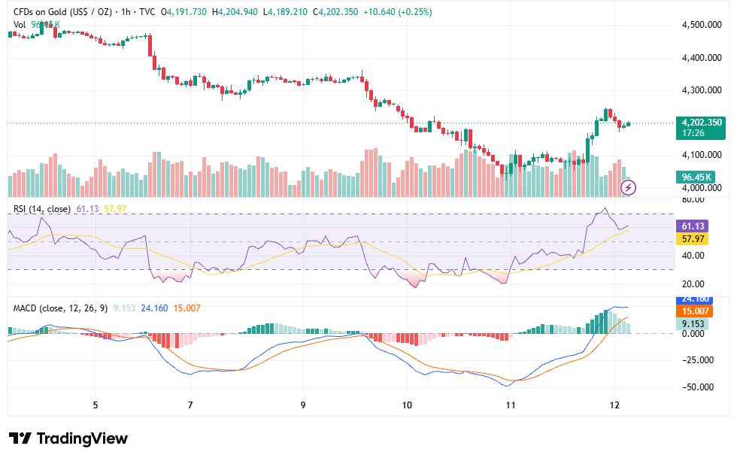The width and height of the screenshot is (737, 461).
Task: Select the RSI (14, close) indicator label
Action: click(x=42, y=208)
